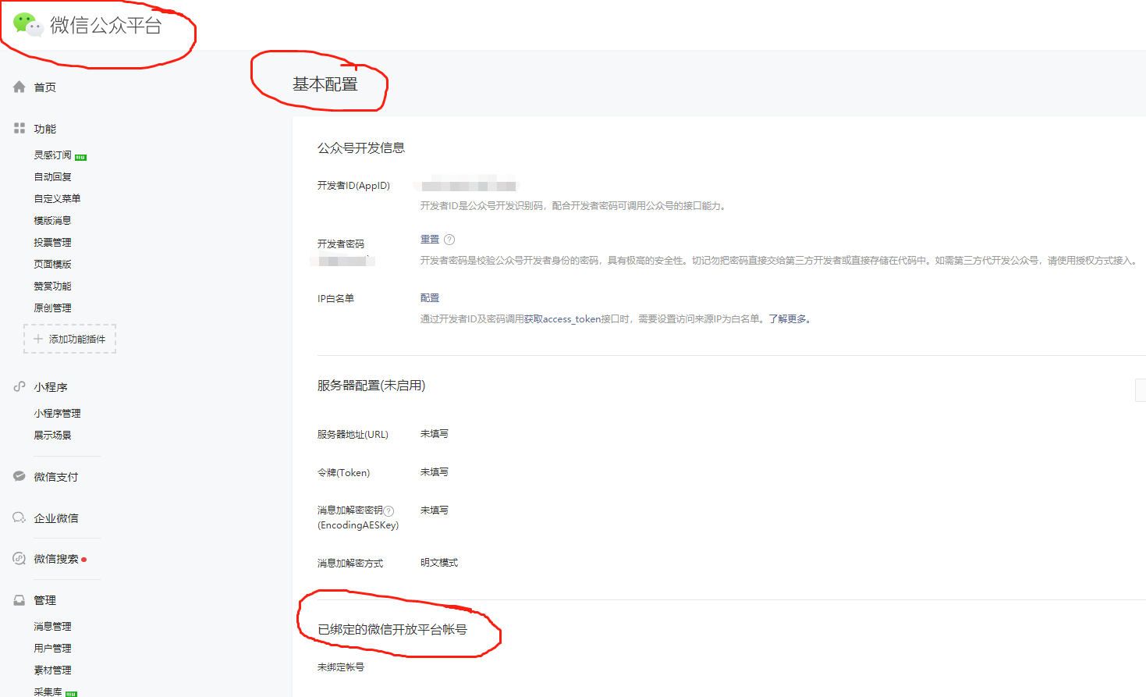Click the cut-off button right of 服务器配置
1146x697 pixels.
[x=1141, y=390]
